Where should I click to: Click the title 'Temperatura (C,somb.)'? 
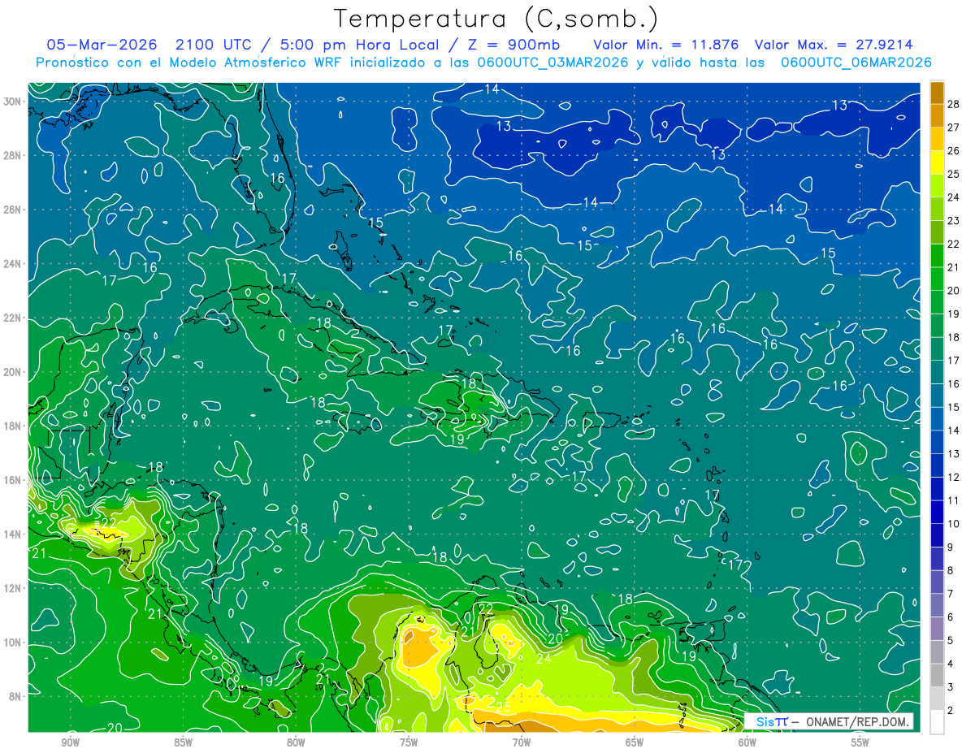click(x=496, y=19)
